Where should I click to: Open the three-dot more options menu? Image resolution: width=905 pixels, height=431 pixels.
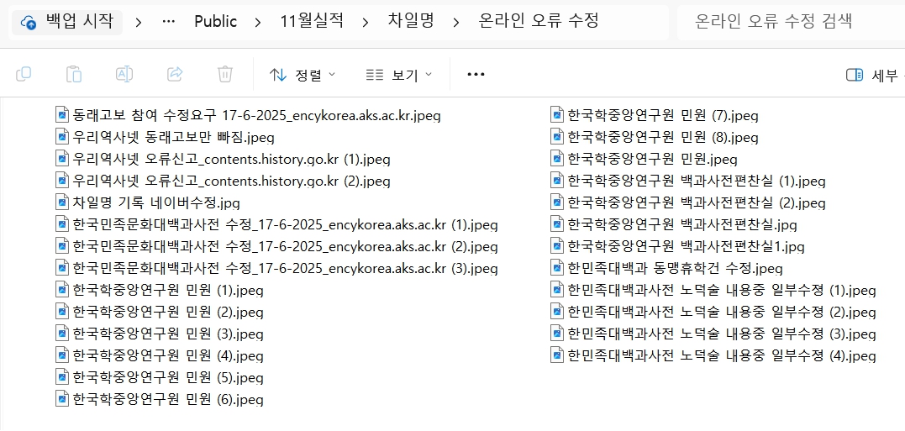click(x=476, y=75)
